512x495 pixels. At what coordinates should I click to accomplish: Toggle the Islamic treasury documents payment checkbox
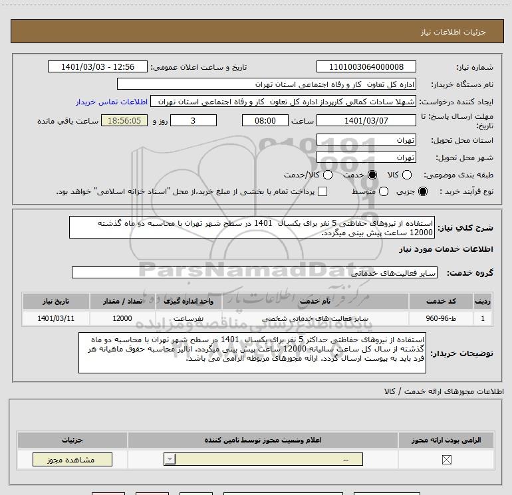pyautogui.click(x=322, y=191)
